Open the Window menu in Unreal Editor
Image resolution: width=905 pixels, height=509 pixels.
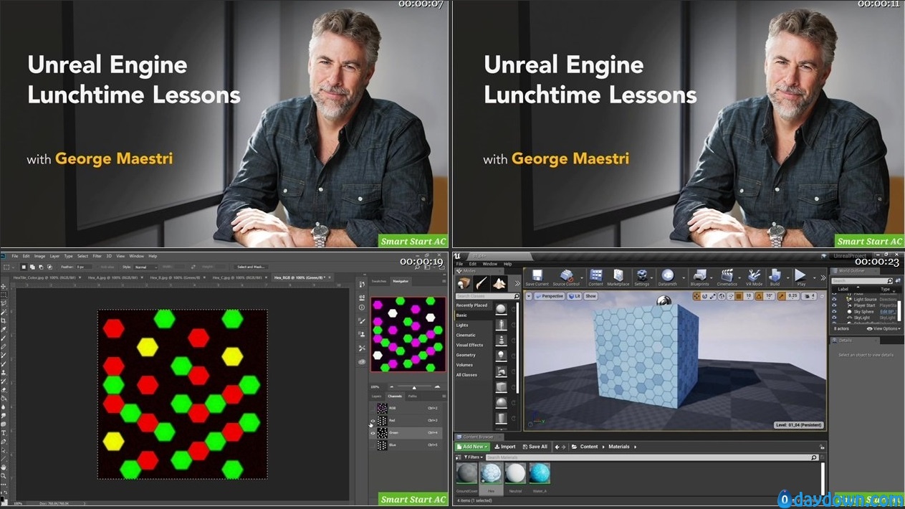pos(490,264)
